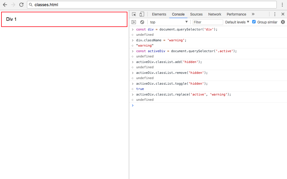Click the classes.html address bar
This screenshot has height=179, width=287.
[x=152, y=5]
